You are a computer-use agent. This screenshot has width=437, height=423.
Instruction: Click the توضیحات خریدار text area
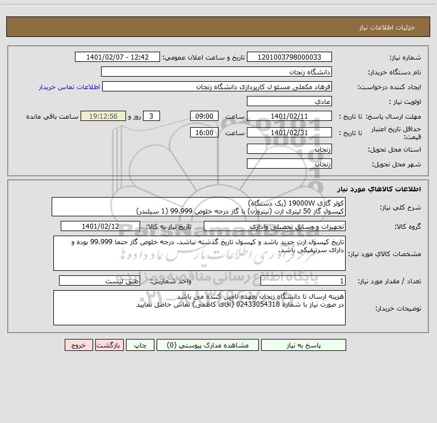pyautogui.click(x=199, y=308)
